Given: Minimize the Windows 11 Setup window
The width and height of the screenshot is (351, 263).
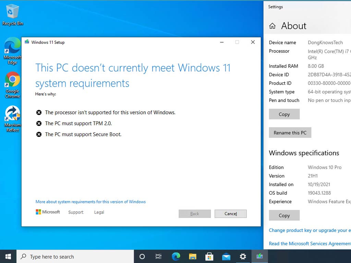Looking at the screenshot, I should (x=222, y=42).
